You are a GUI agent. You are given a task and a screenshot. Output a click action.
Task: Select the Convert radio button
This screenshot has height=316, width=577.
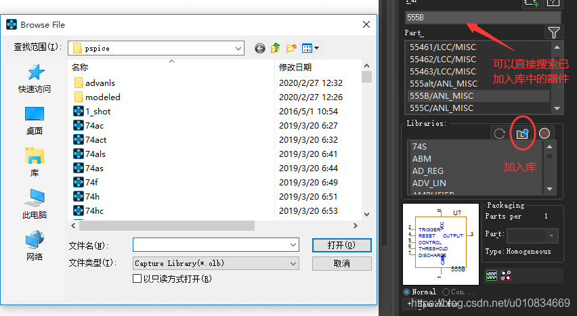446,292
